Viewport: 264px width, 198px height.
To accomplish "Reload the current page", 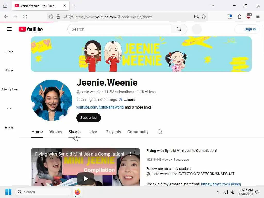I will [x=25, y=16].
